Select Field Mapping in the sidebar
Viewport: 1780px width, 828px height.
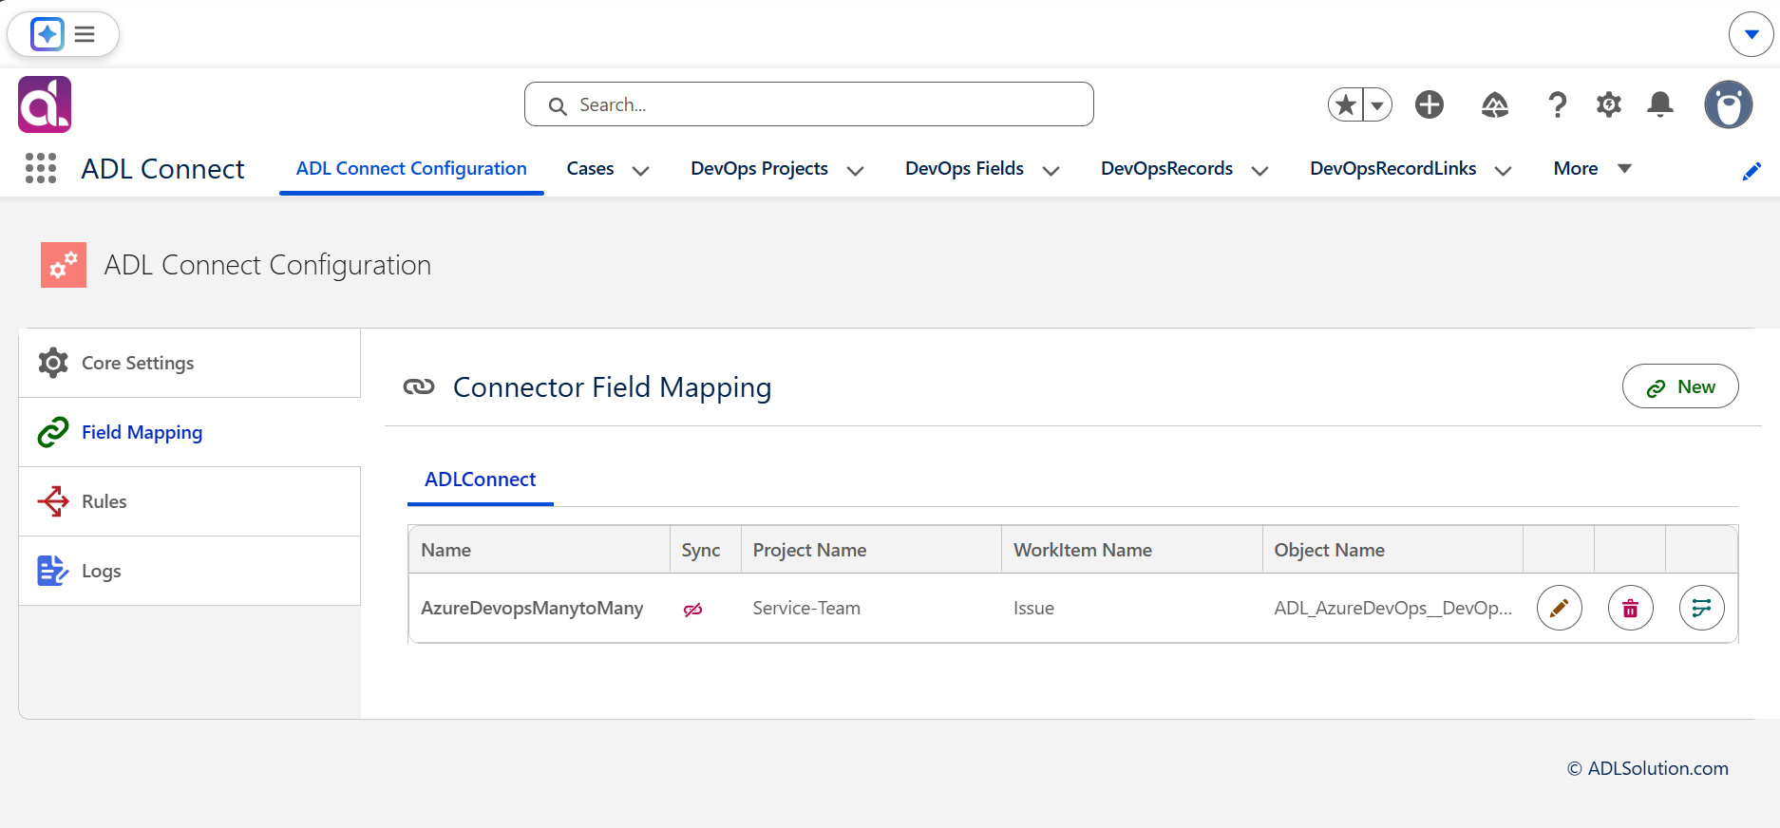click(190, 432)
